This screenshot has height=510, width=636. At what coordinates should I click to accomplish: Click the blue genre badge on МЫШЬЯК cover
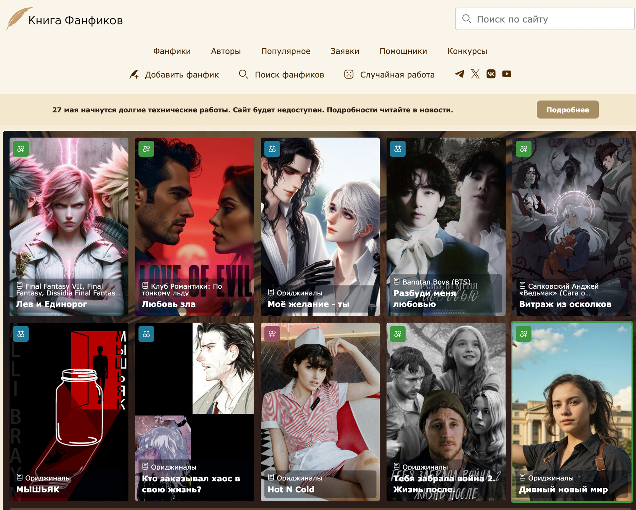(x=21, y=334)
